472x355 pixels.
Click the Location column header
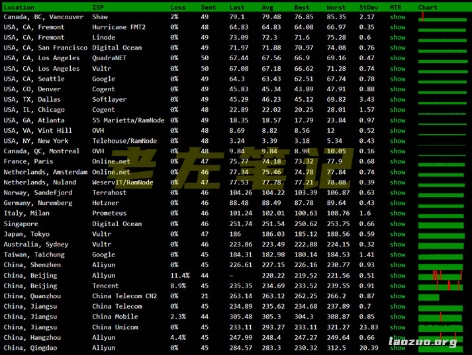click(19, 7)
